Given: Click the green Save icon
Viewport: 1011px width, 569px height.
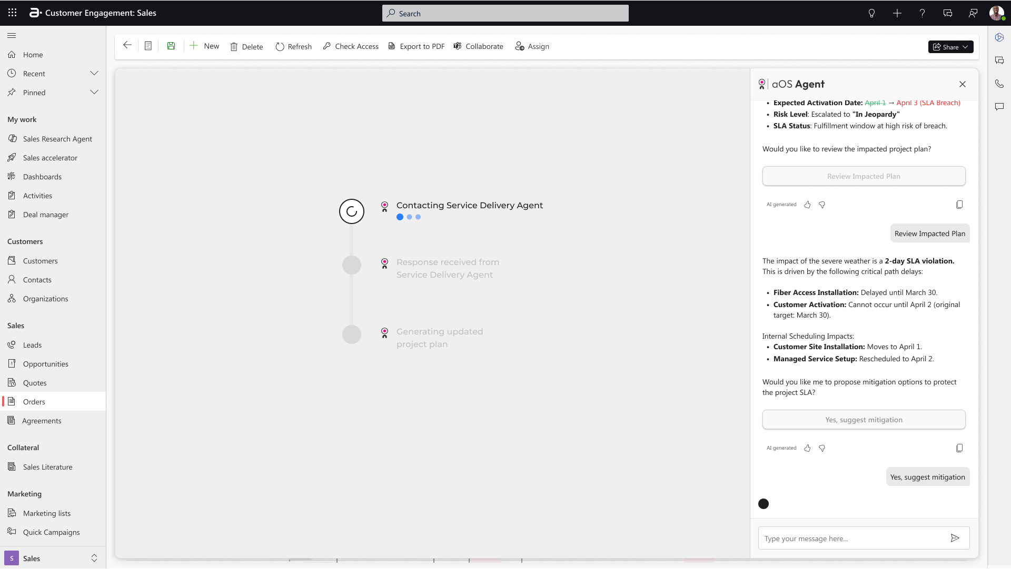Looking at the screenshot, I should click(171, 46).
